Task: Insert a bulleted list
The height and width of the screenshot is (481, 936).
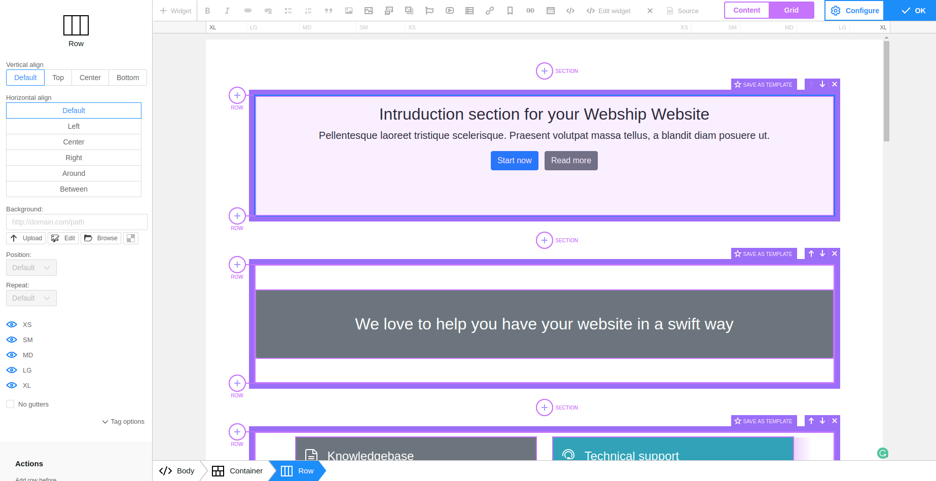Action: coord(288,11)
